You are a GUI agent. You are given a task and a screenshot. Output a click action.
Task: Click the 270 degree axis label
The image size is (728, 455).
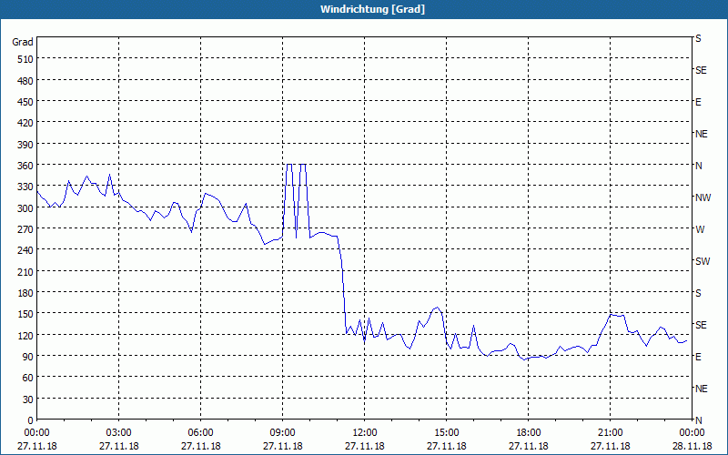tap(26, 229)
